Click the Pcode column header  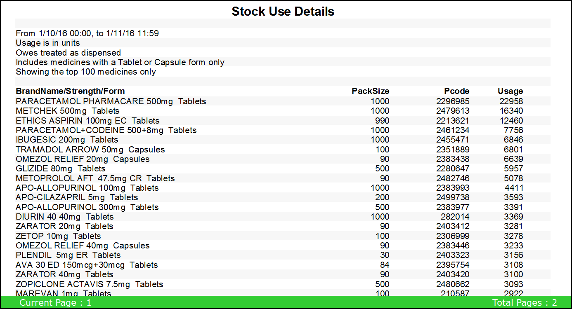coord(456,91)
